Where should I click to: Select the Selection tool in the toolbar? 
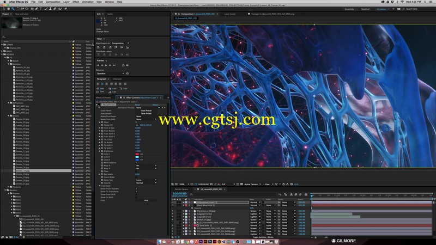point(4,9)
